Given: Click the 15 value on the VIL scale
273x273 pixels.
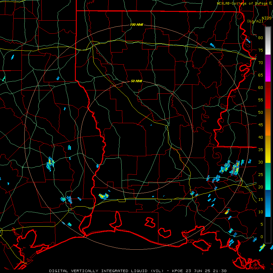Looking at the screenshot, I should (x=261, y=200).
